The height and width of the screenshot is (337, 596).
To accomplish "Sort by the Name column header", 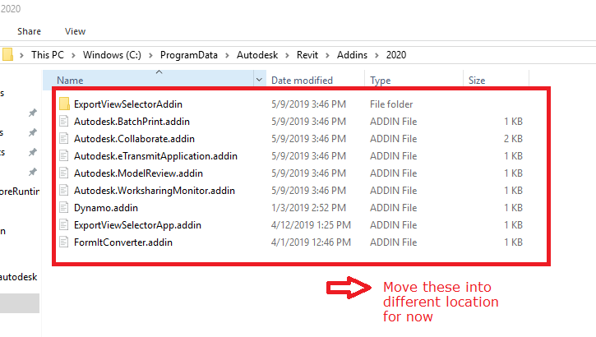I will (x=70, y=81).
